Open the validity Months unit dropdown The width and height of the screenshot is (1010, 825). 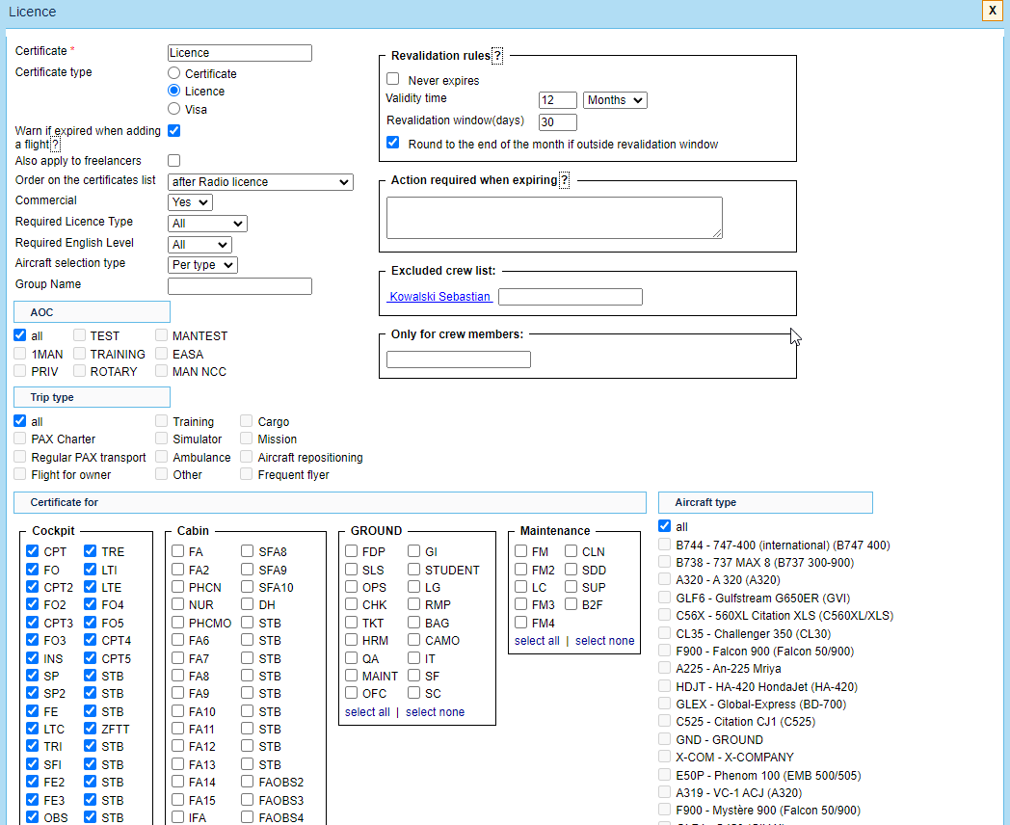(x=615, y=100)
